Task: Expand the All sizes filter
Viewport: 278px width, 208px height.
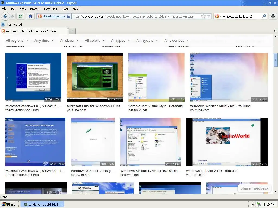Action: click(69, 41)
